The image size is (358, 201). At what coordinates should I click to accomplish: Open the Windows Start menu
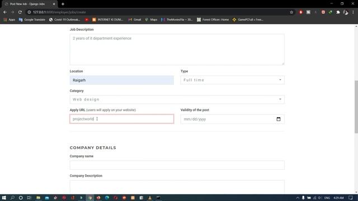tap(4, 198)
